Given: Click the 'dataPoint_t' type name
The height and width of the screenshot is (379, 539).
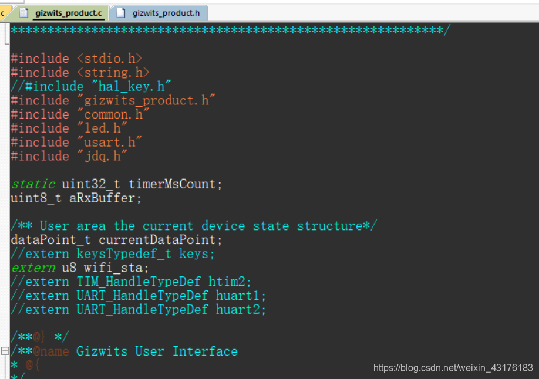Looking at the screenshot, I should pos(51,239).
